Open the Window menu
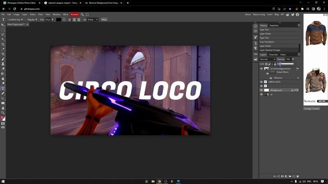The height and width of the screenshot is (184, 328). (x=56, y=14)
